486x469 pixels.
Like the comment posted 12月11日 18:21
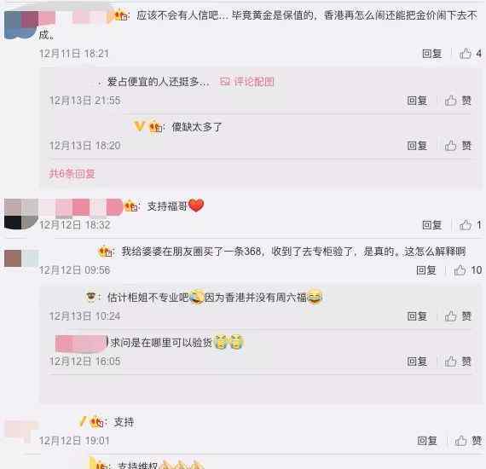click(470, 54)
